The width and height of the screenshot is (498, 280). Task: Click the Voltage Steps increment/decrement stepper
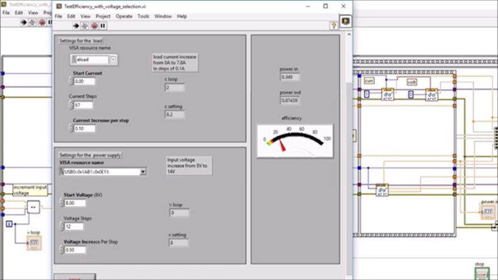[62, 227]
